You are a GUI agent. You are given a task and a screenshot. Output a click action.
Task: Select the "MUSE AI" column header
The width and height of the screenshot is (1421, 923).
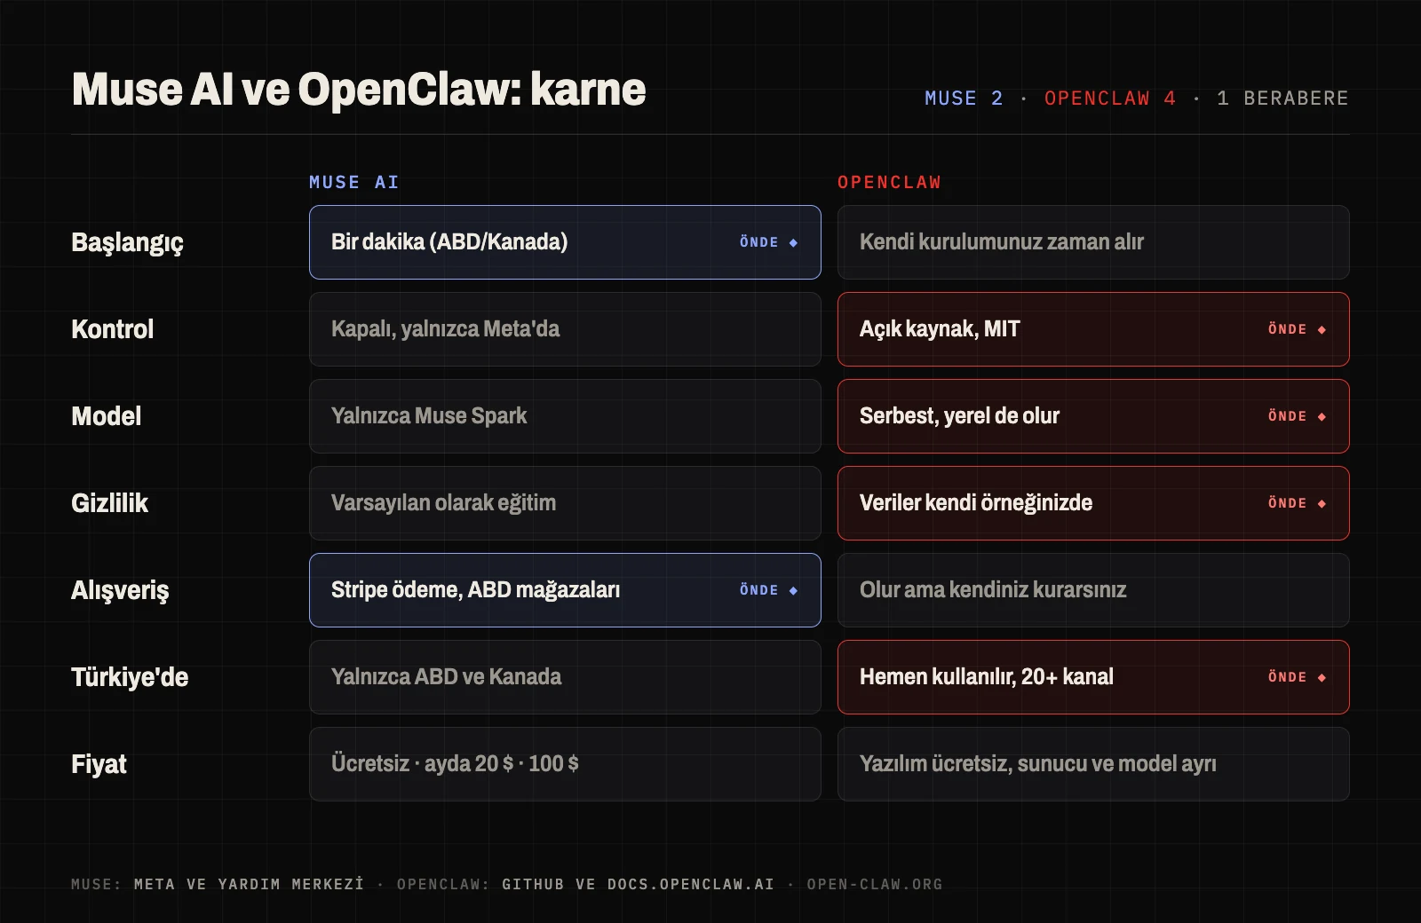click(x=354, y=182)
